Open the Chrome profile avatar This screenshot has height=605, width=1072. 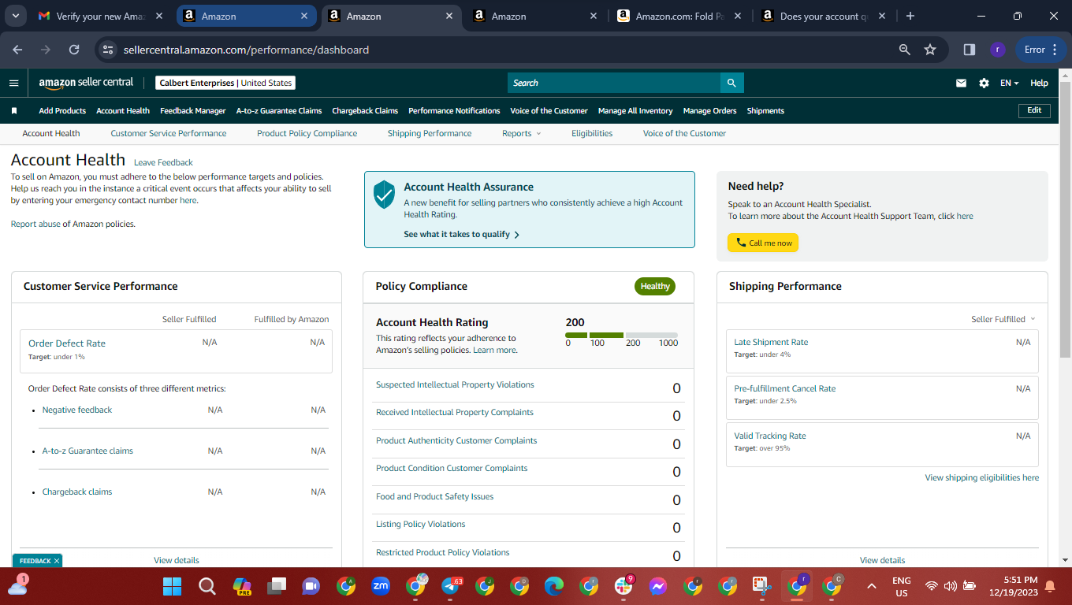pos(997,50)
